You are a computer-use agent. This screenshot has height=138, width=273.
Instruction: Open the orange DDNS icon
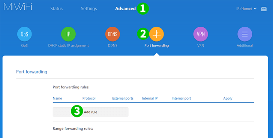[x=112, y=34]
